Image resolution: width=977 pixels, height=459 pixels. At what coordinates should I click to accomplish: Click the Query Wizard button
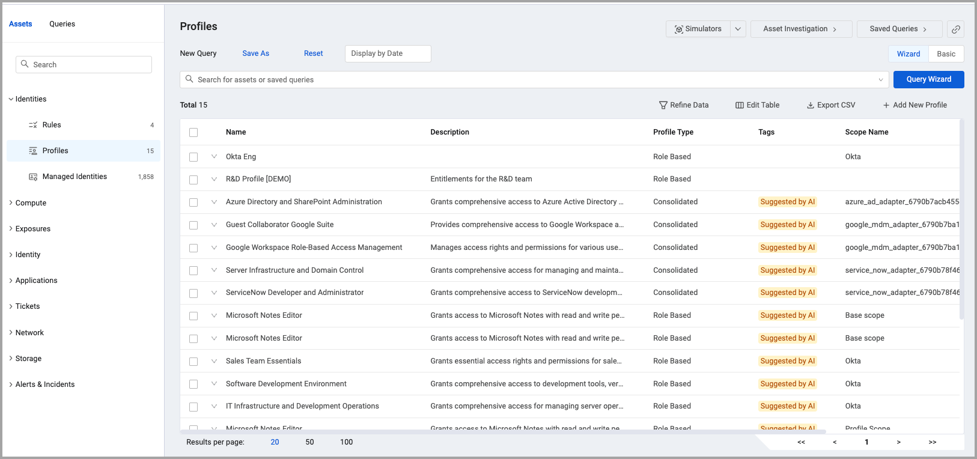pos(928,79)
